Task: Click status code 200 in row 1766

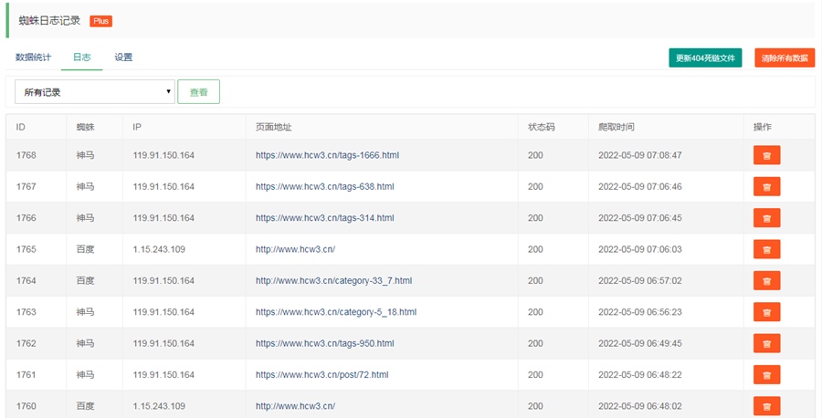Action: point(535,218)
